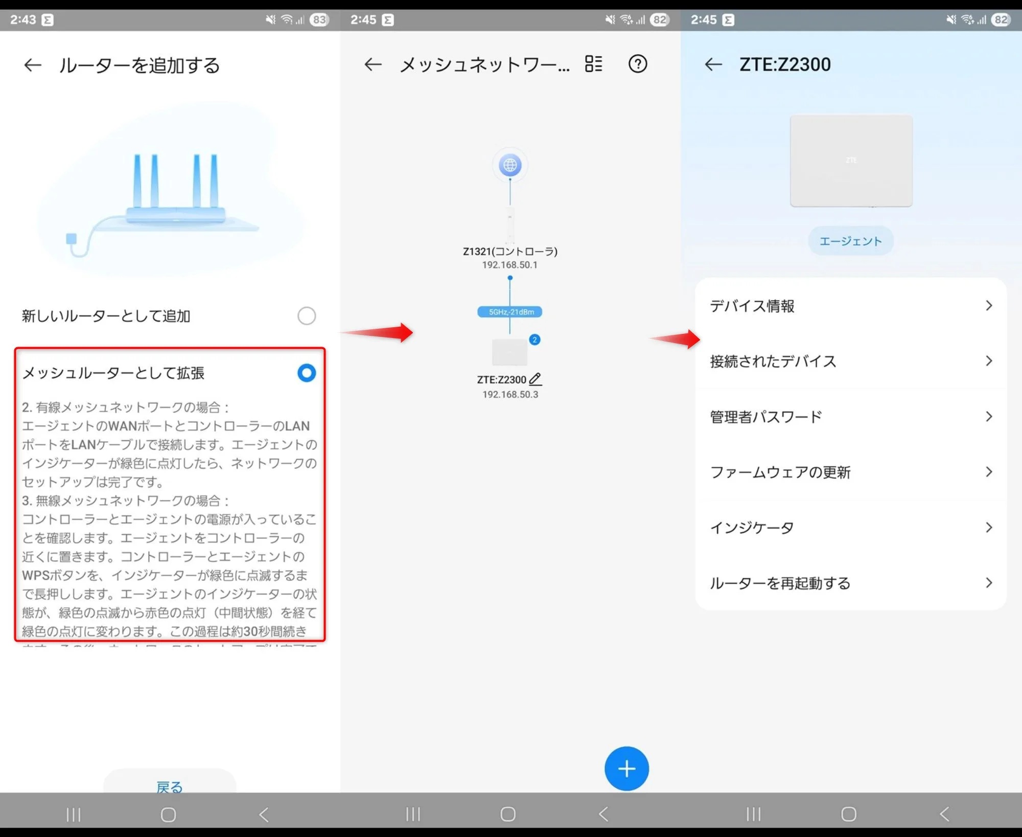This screenshot has width=1022, height=837.
Task: Open 接続されたデバイス menu item
Action: [x=773, y=361]
